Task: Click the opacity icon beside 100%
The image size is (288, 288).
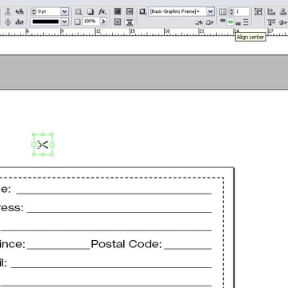Action: 78,22
